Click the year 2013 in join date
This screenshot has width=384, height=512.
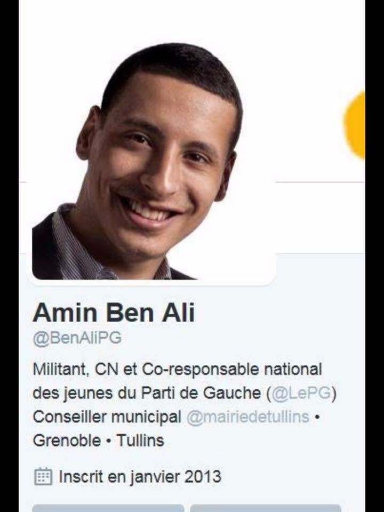(x=203, y=477)
